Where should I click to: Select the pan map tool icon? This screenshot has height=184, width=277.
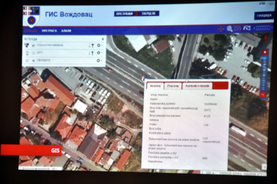click(x=221, y=29)
